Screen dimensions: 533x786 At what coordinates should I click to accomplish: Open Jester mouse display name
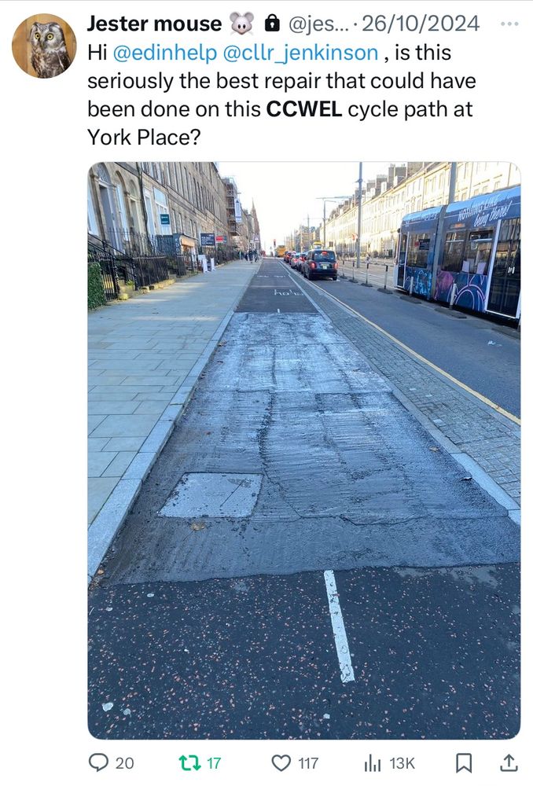pyautogui.click(x=154, y=24)
